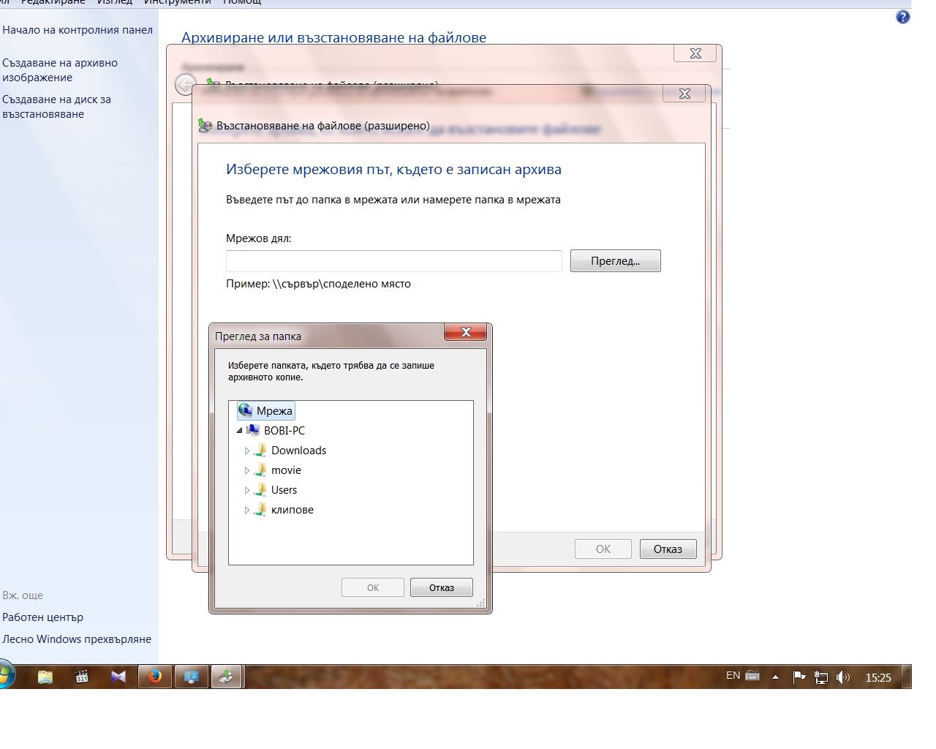Click the Visual Studio taskbar icon
The image size is (936, 749).
coord(118,677)
